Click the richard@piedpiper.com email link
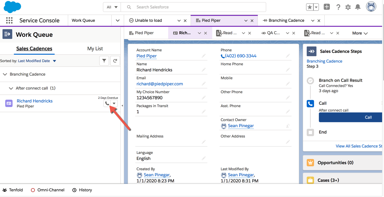The image size is (384, 197). [x=160, y=84]
